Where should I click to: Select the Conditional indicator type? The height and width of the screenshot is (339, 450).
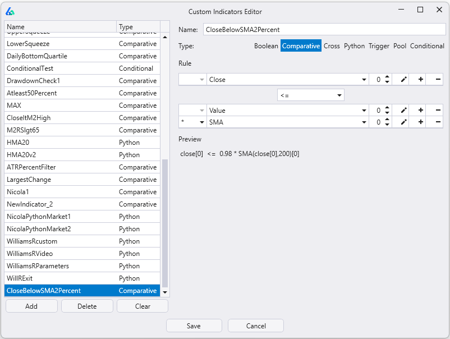pyautogui.click(x=427, y=46)
